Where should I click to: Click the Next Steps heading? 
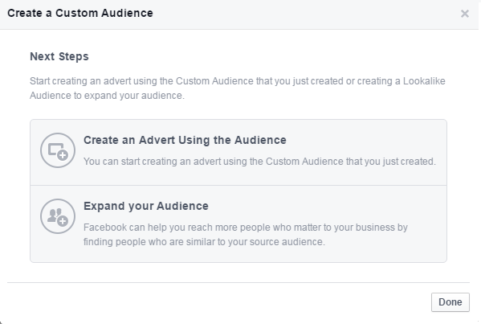point(59,56)
